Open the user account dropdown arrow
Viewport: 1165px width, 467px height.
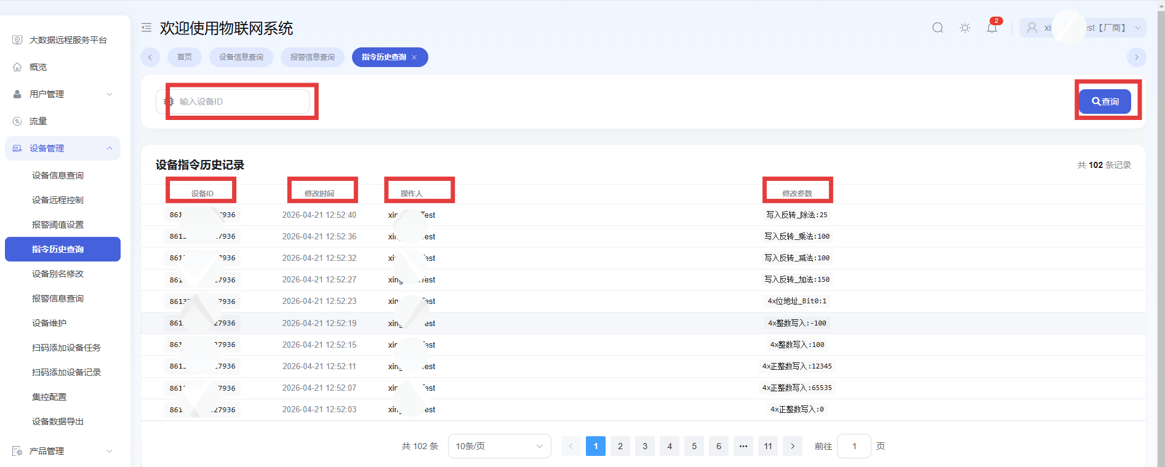pyautogui.click(x=1138, y=28)
